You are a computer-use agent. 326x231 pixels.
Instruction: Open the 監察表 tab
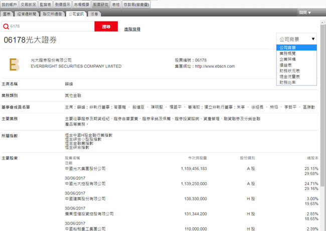coord(45,4)
